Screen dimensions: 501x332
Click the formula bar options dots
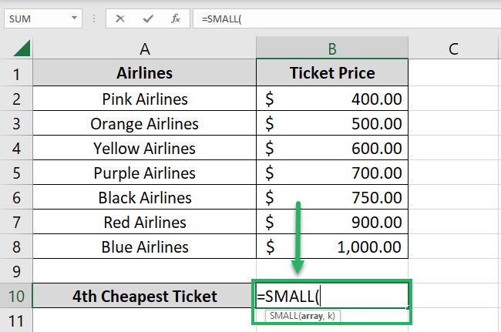click(x=93, y=18)
